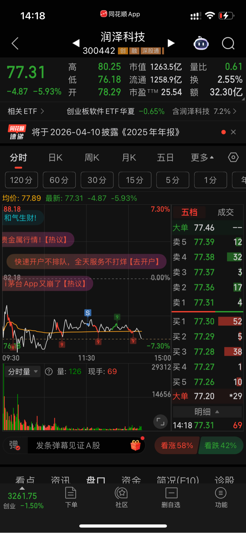Choose the 60分 interval button
246x533 pixels.
59,180
